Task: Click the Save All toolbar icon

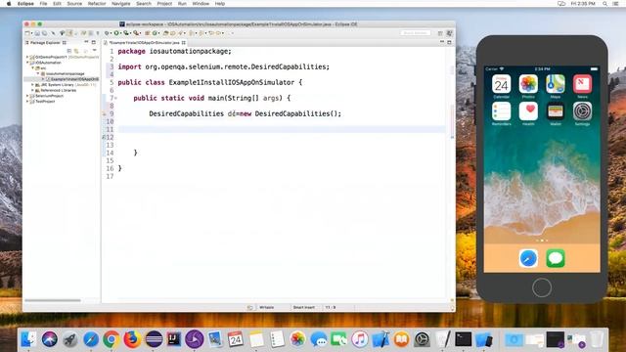Action: (x=44, y=33)
